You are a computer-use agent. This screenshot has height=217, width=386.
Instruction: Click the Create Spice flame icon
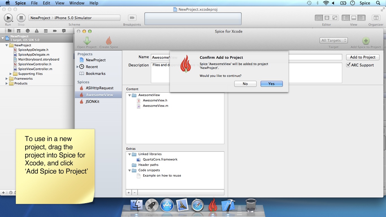tap(109, 41)
